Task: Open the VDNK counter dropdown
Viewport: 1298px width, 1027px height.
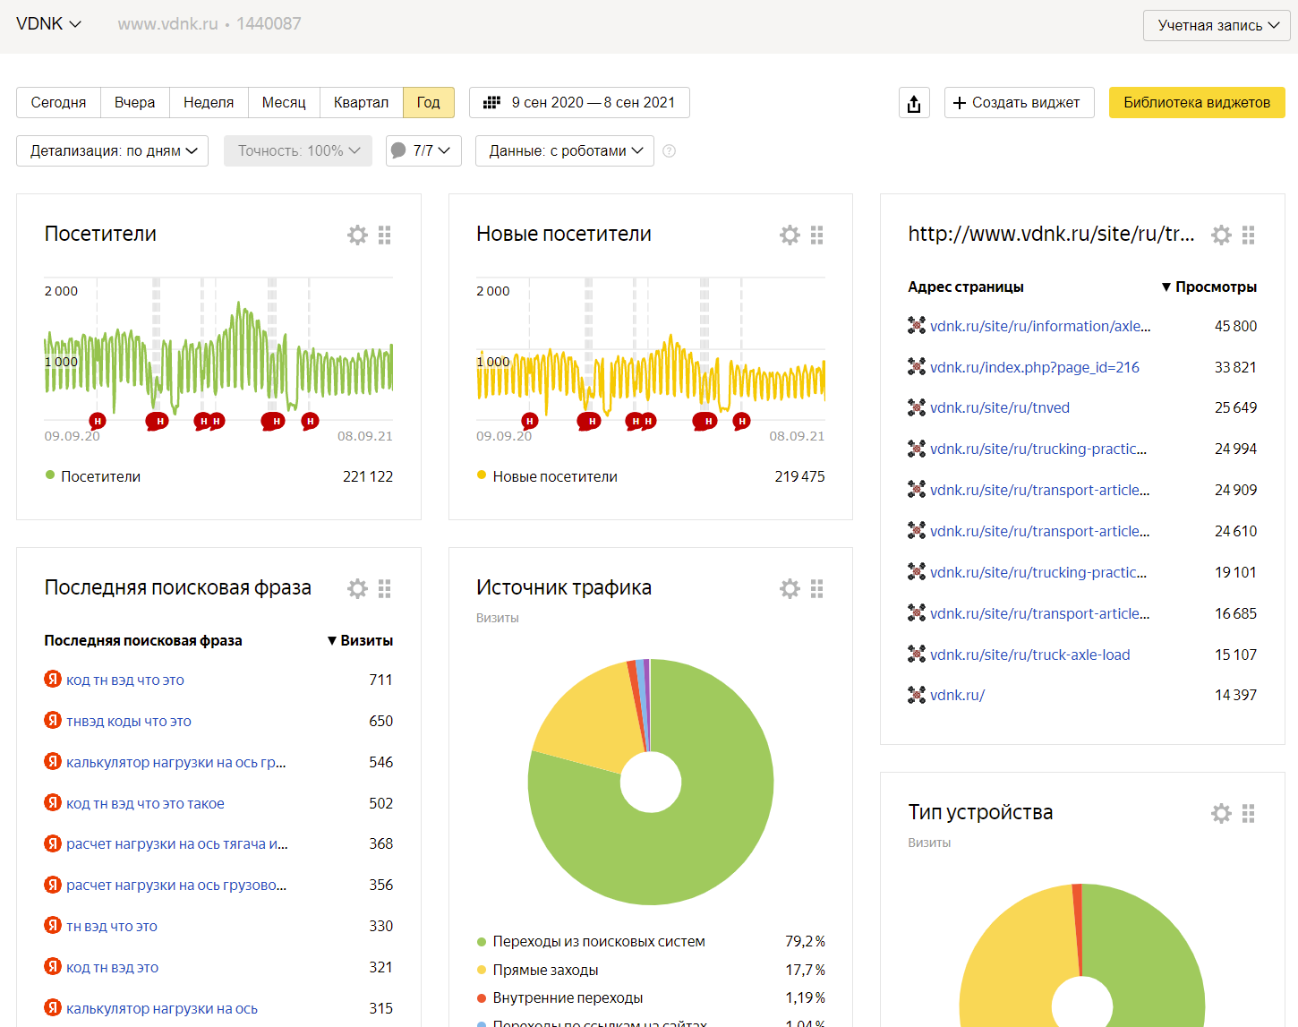Action: point(49,24)
